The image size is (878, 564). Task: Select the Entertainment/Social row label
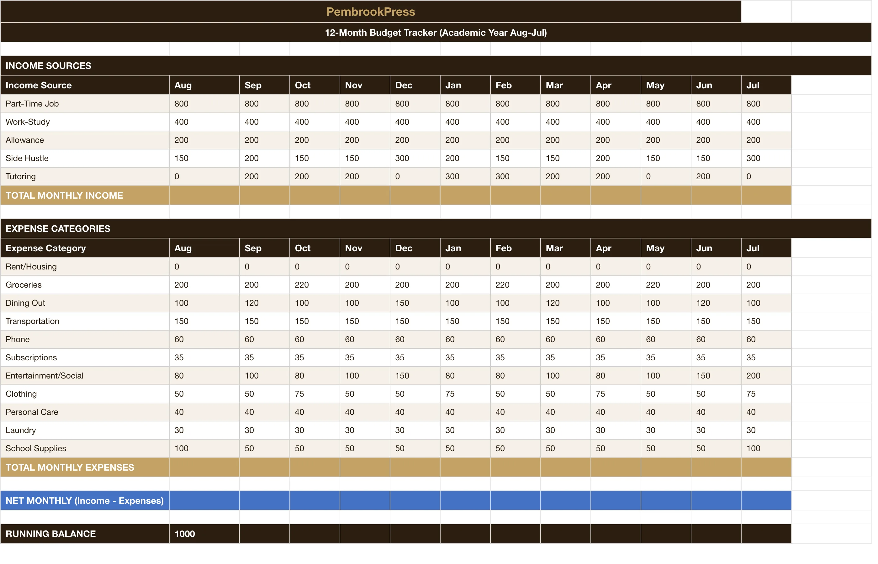click(85, 376)
